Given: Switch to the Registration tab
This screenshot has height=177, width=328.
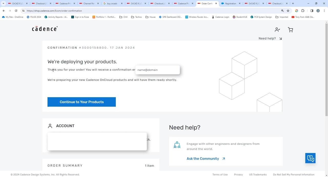Looking at the screenshot, I should [231, 4].
